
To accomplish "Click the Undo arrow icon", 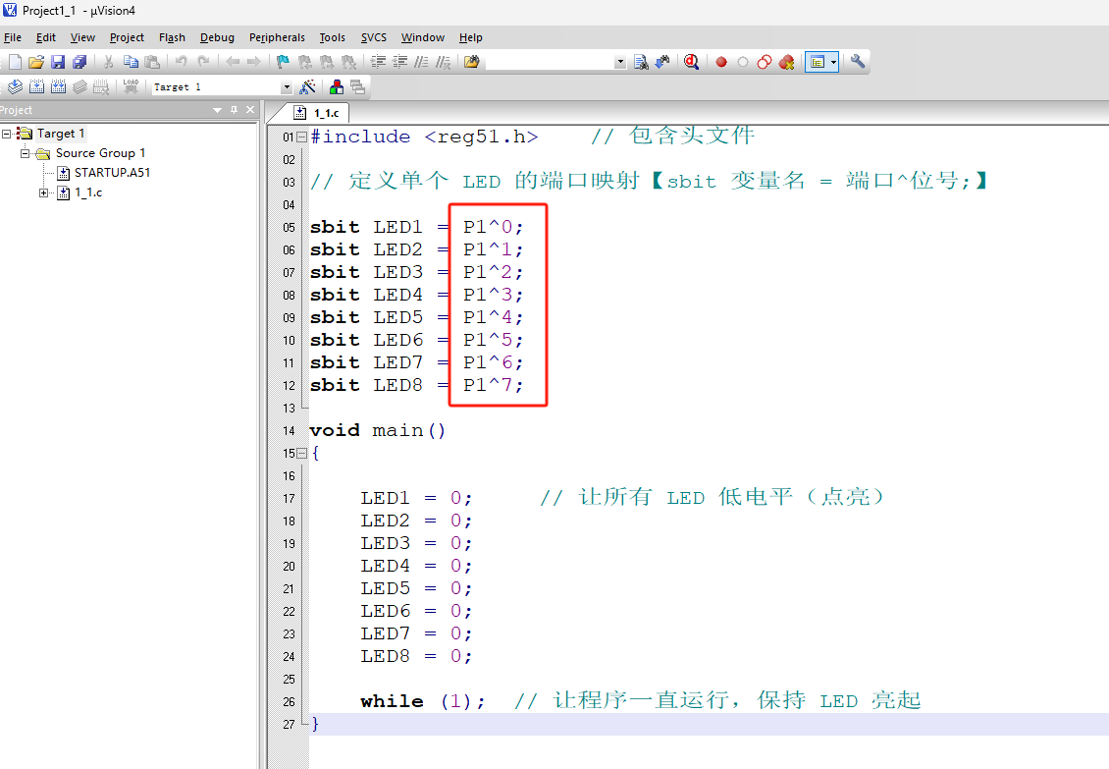I will point(181,62).
